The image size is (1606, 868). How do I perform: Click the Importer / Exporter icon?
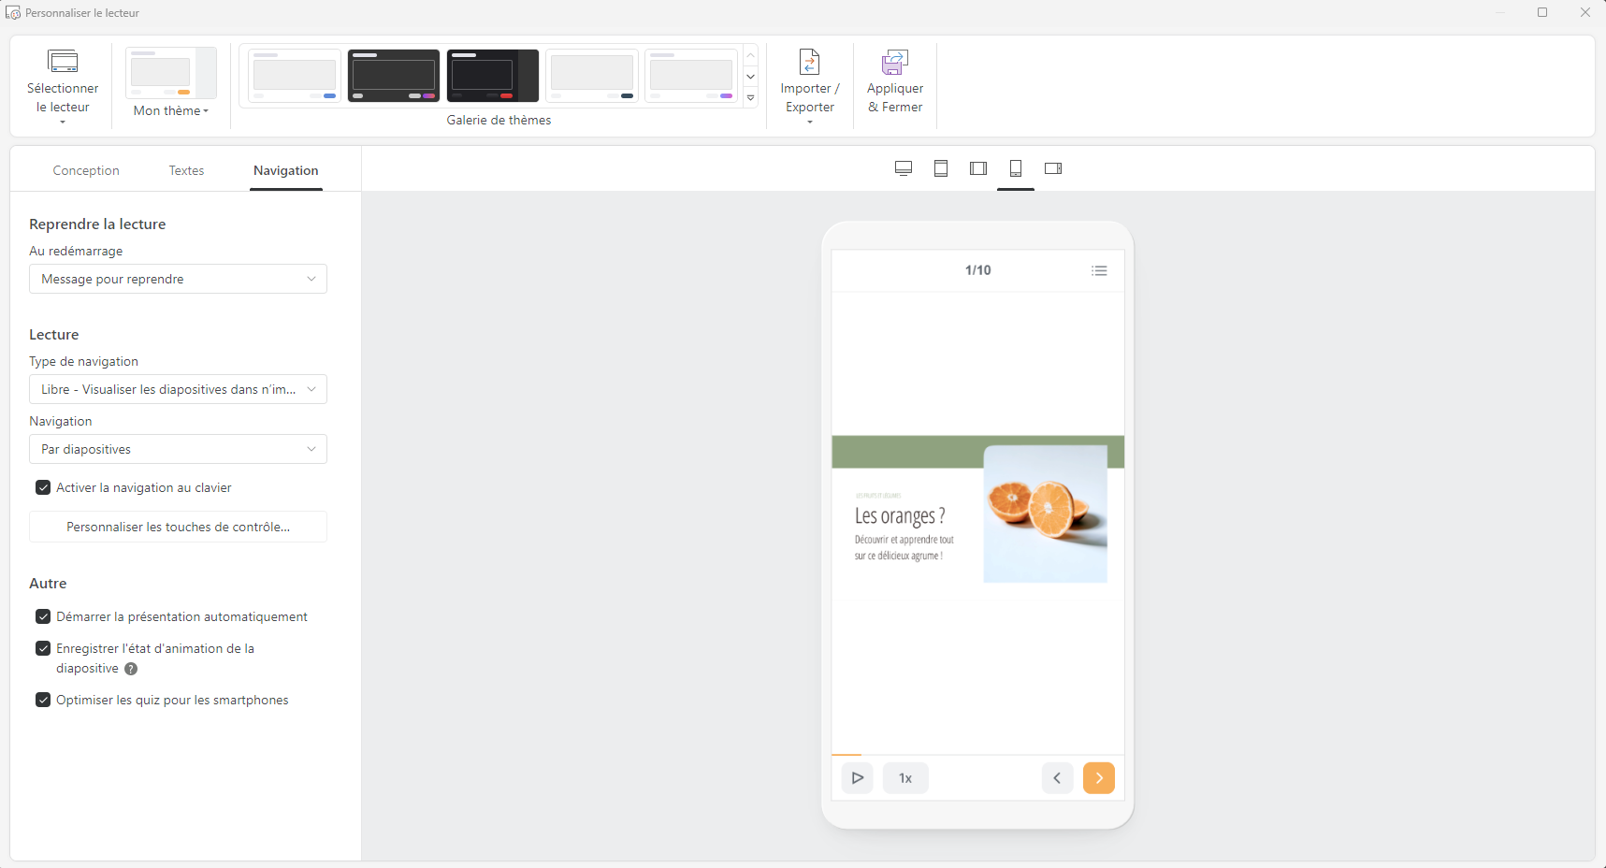pyautogui.click(x=809, y=63)
